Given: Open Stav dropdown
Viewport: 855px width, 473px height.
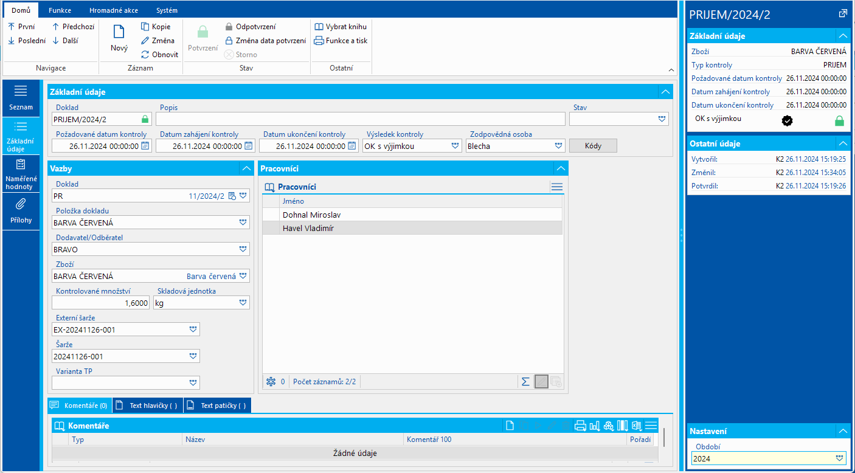Looking at the screenshot, I should click(x=662, y=119).
